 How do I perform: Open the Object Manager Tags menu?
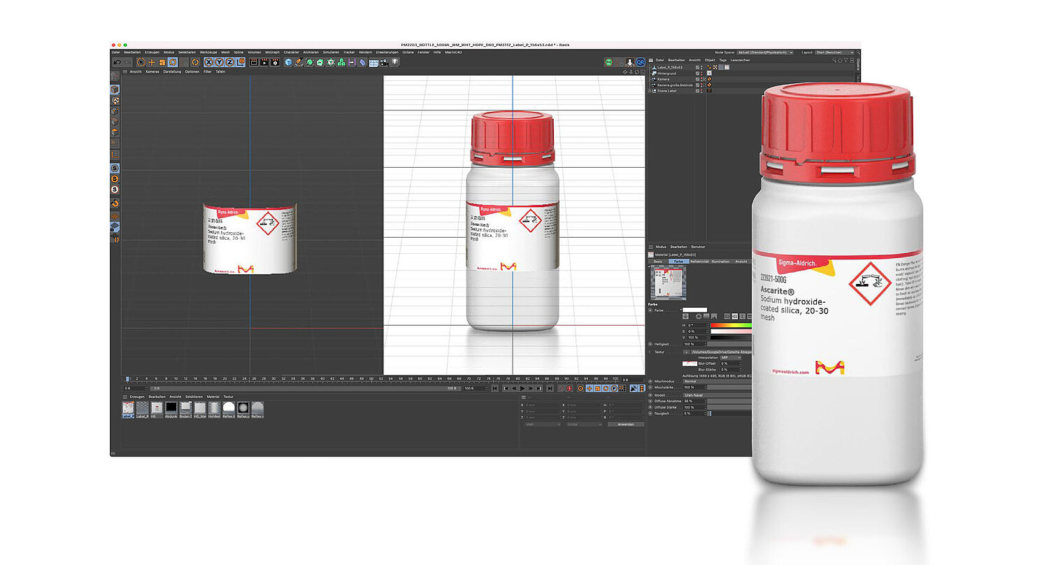point(723,60)
